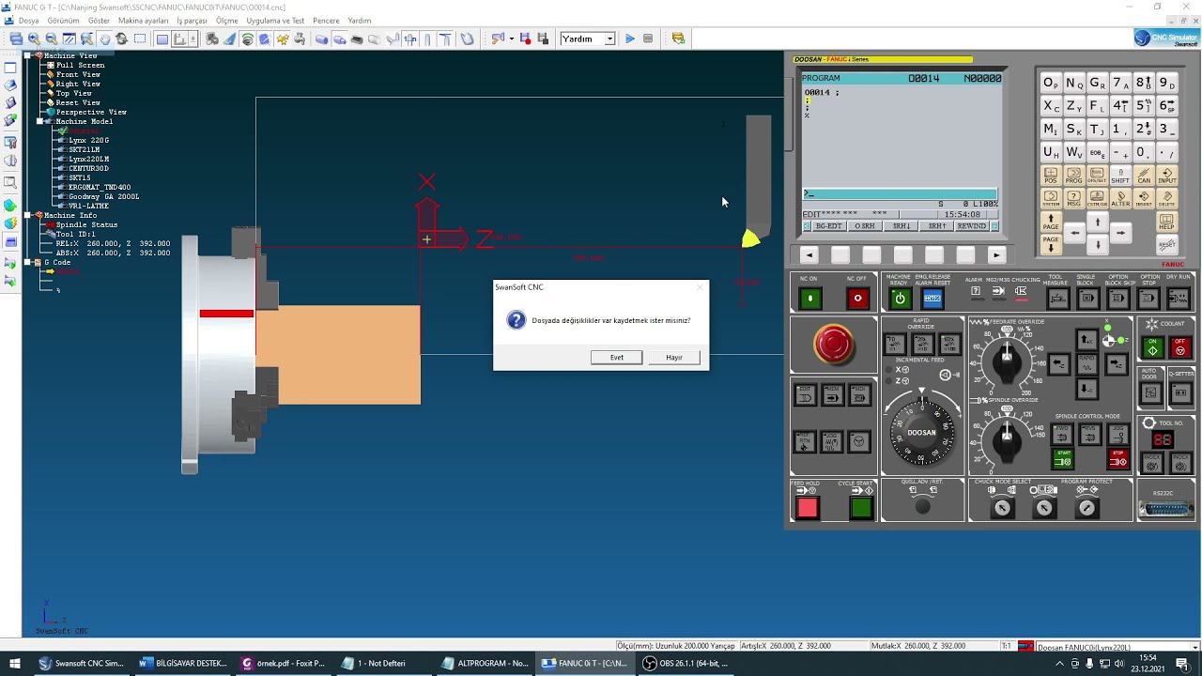The image size is (1202, 676).
Task: Click the JOG mode button
Action: tap(832, 441)
